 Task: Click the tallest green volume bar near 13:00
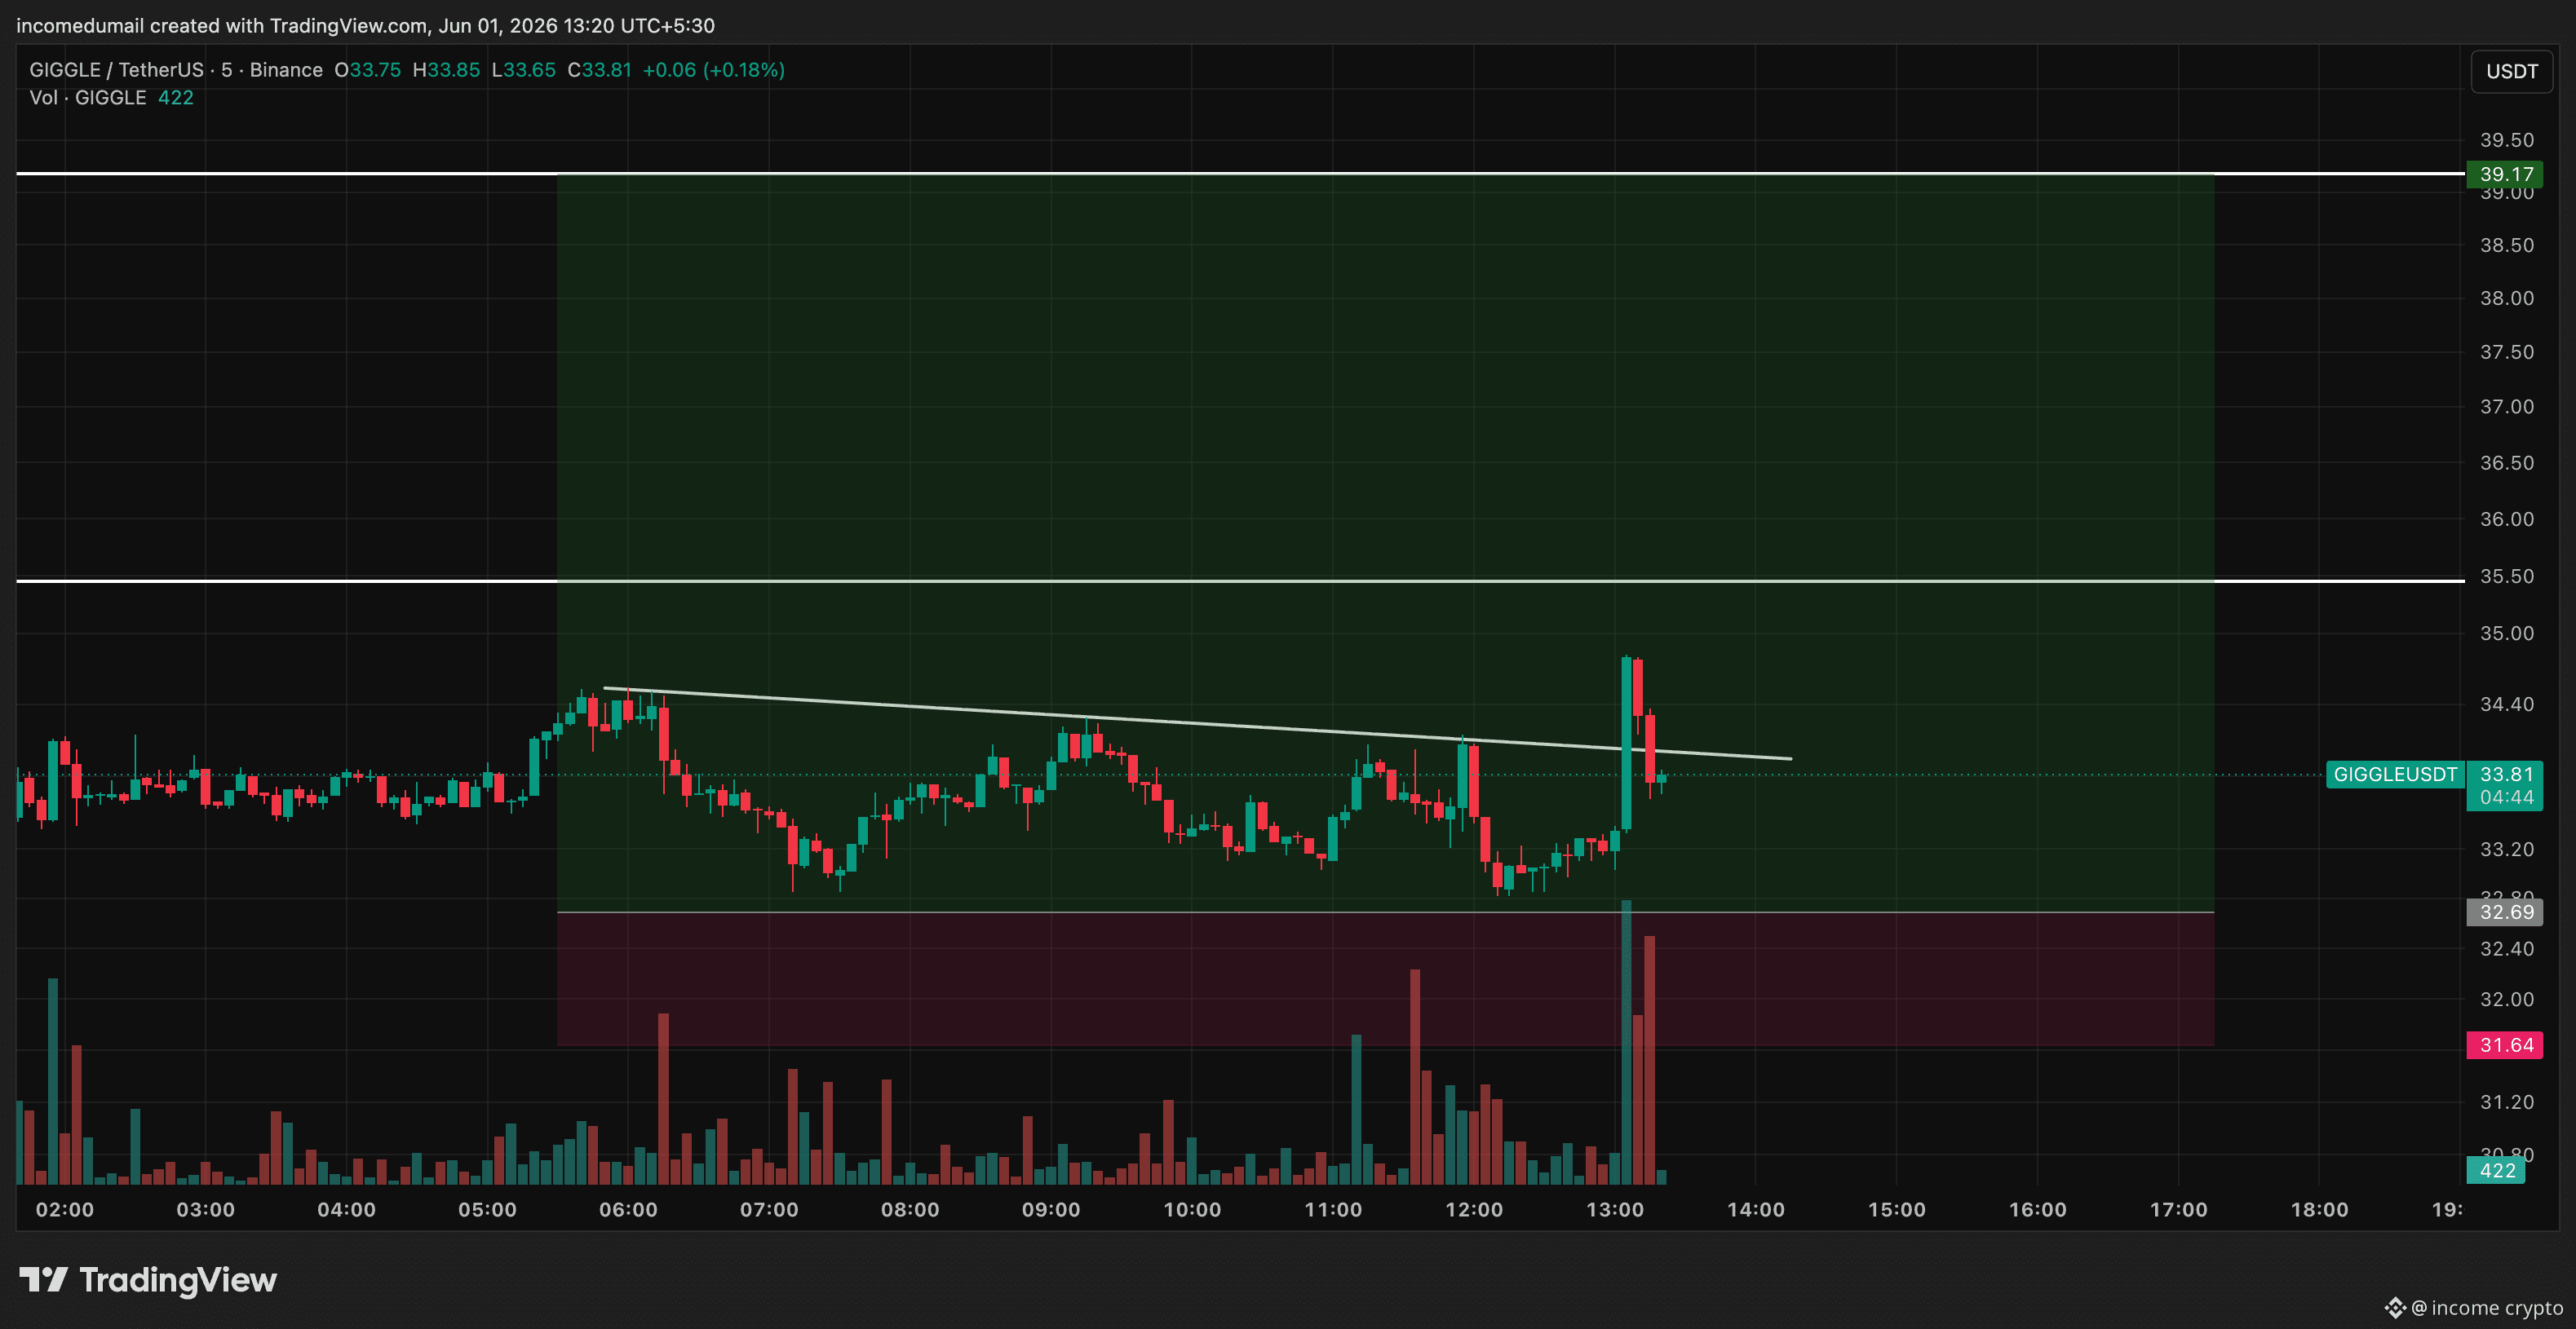(1626, 1042)
